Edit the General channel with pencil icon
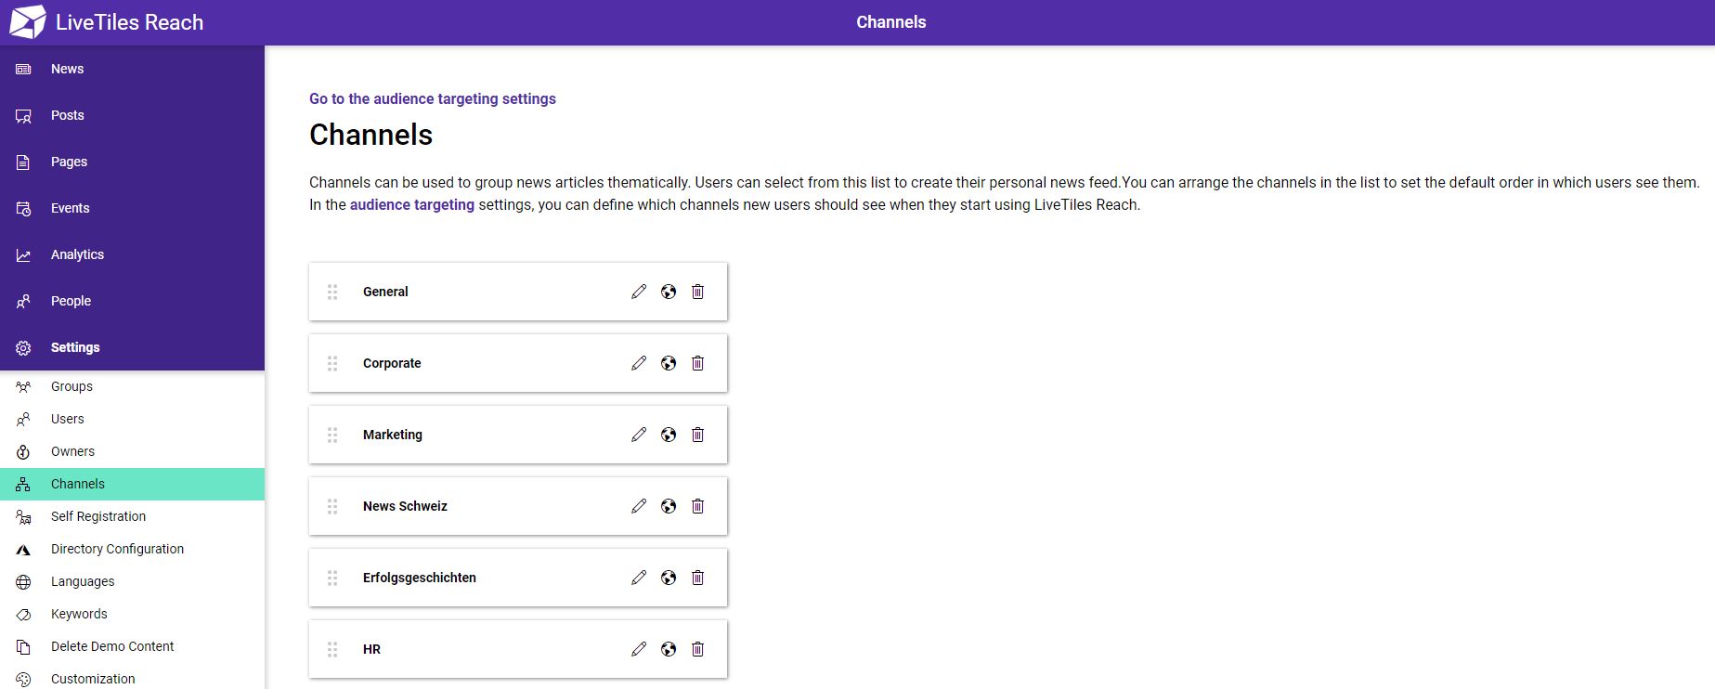 coord(639,292)
